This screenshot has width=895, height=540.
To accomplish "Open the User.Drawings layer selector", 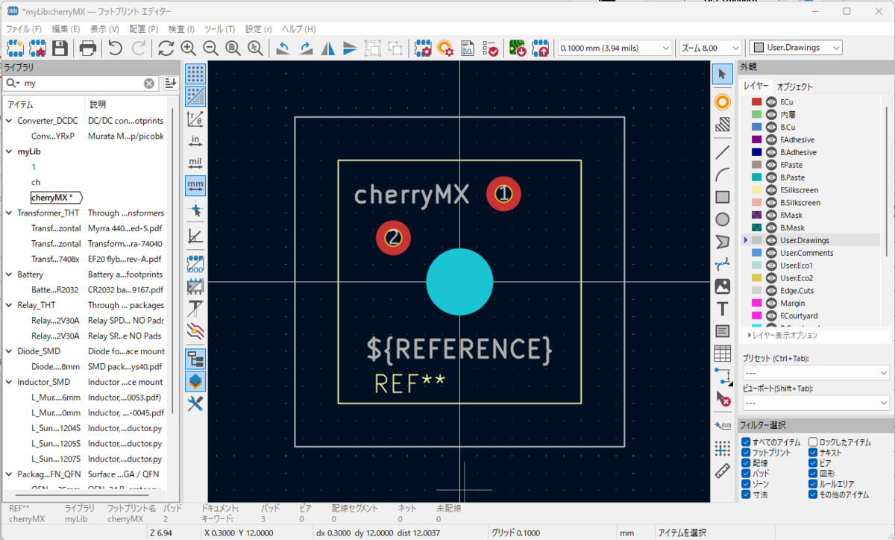I will (796, 48).
